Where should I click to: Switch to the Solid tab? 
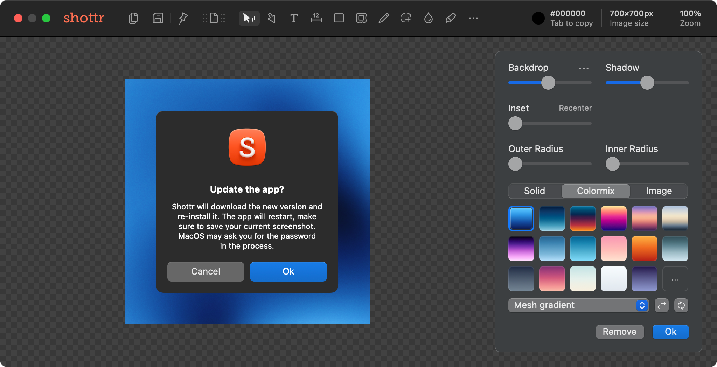click(x=534, y=191)
